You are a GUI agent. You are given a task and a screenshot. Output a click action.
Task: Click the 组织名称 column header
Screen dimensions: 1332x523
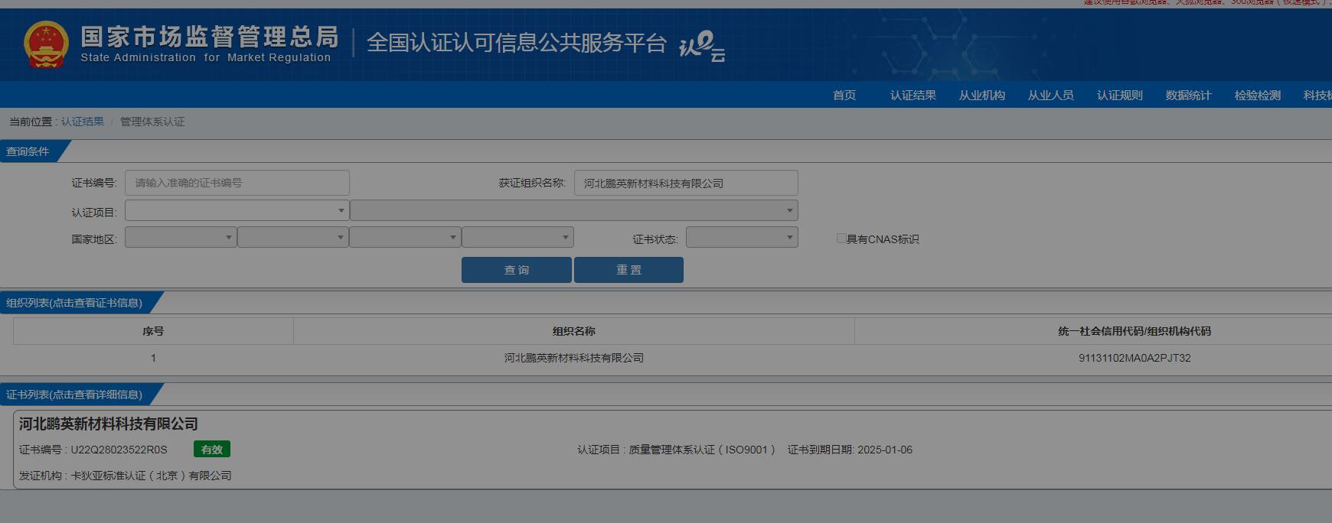574,331
